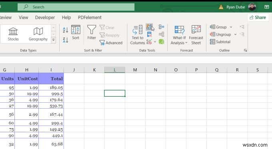Select column S header
The height and width of the screenshot is (149, 272).
click(258, 70)
